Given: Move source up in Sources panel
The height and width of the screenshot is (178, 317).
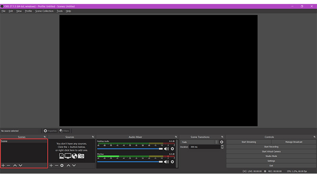Looking at the screenshot, I should click(x=69, y=165).
